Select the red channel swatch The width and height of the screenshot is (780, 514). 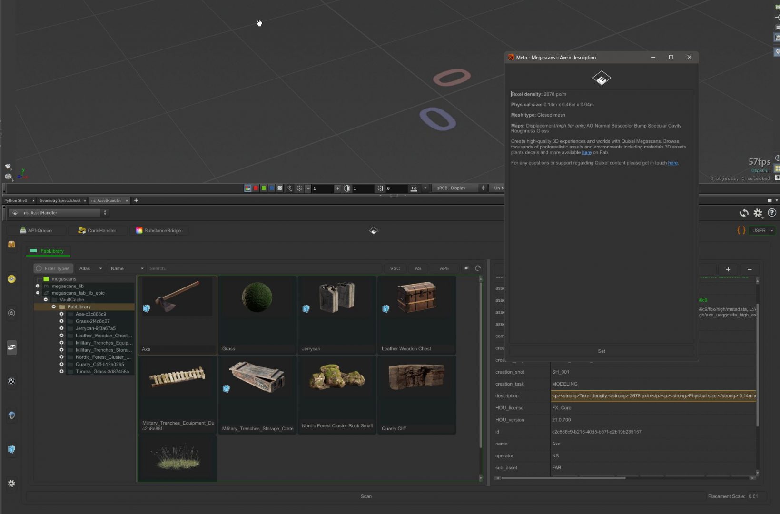pyautogui.click(x=256, y=188)
